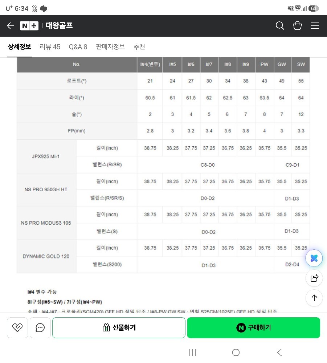Tap the '밸런스(R/SR/S)' label

pos(107,198)
